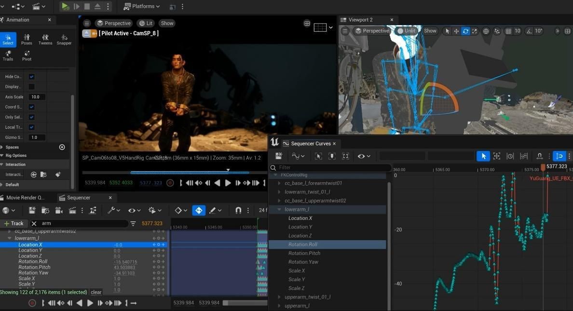Uncheck the Only Selected checkbox
Viewport: 573px width, 311px height.
coord(31,117)
